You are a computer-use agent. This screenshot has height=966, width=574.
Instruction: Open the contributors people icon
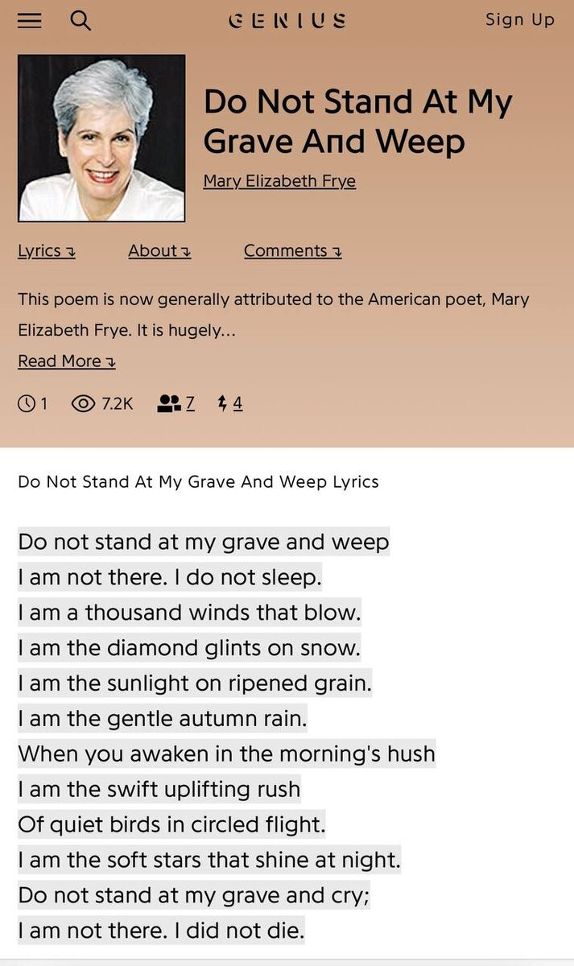[x=169, y=403]
